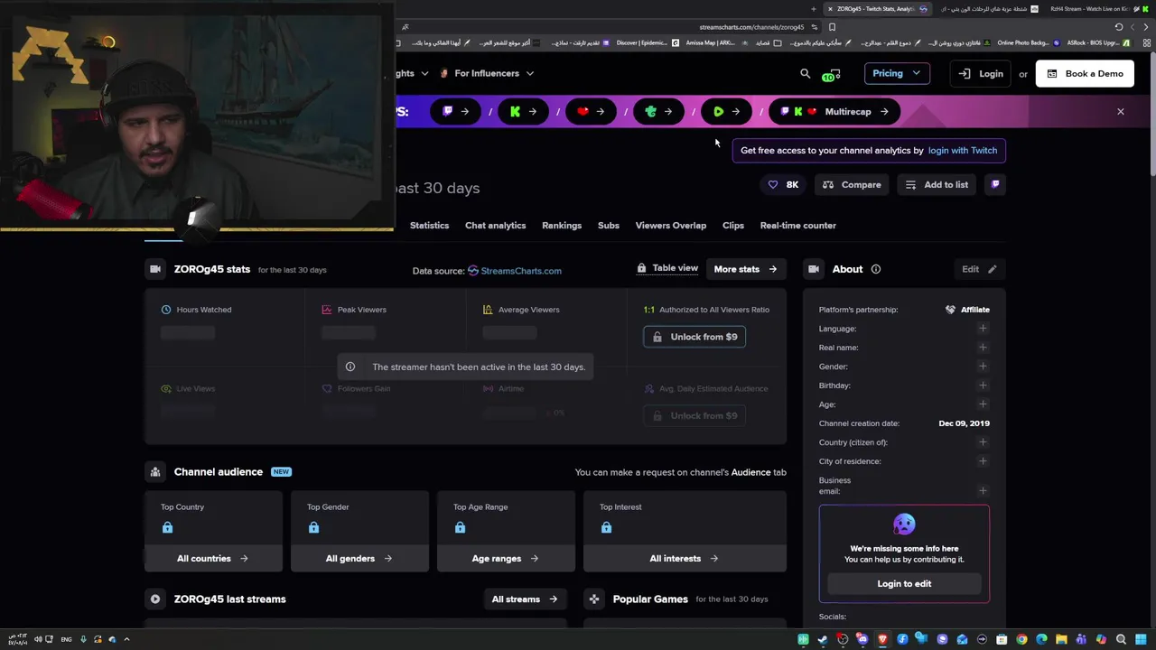
Task: Click the Top Age Range lock icon
Action: (460, 527)
